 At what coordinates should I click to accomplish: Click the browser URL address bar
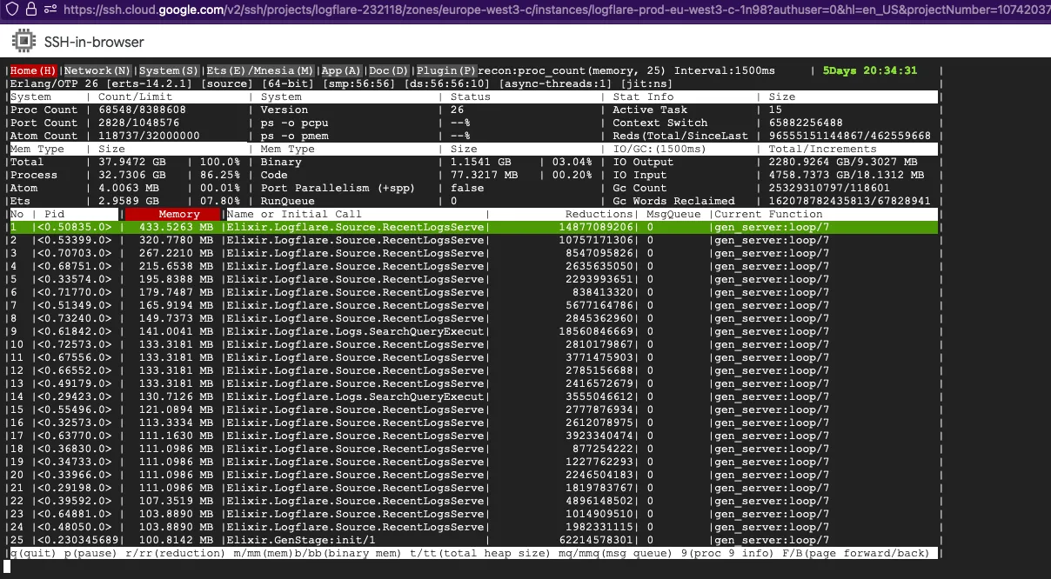click(x=557, y=10)
